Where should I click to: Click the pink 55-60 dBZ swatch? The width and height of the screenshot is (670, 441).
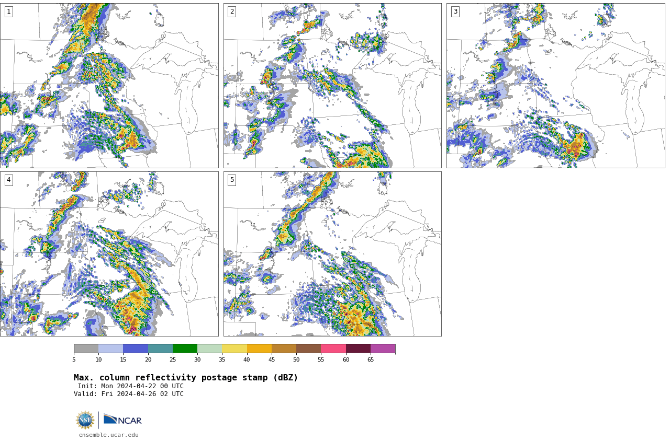click(333, 349)
